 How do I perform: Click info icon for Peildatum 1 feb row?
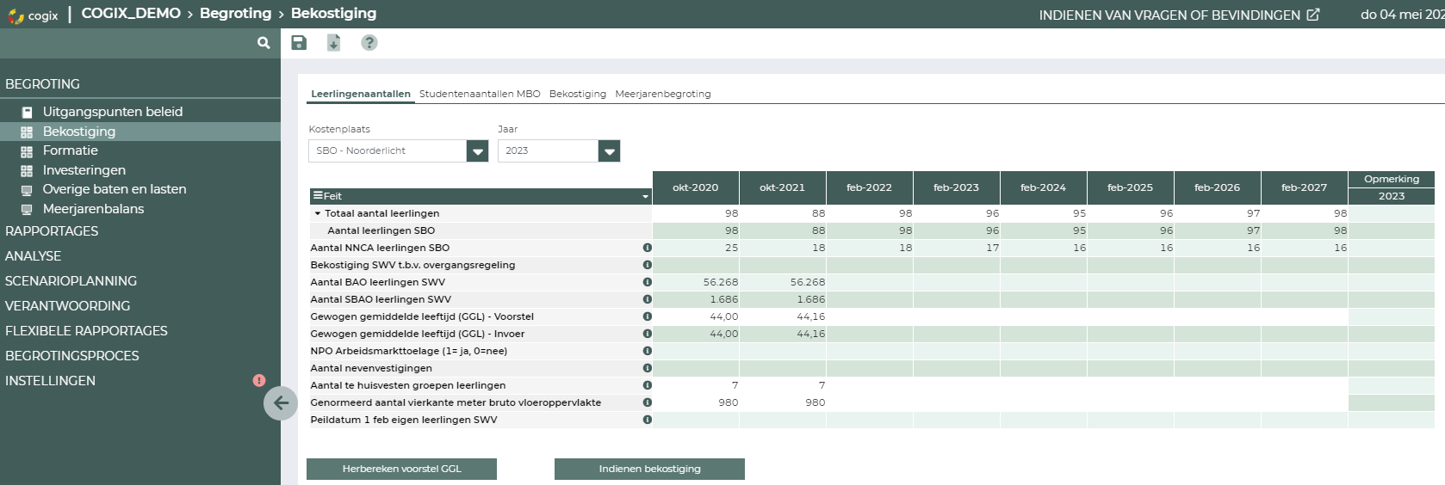click(x=647, y=420)
